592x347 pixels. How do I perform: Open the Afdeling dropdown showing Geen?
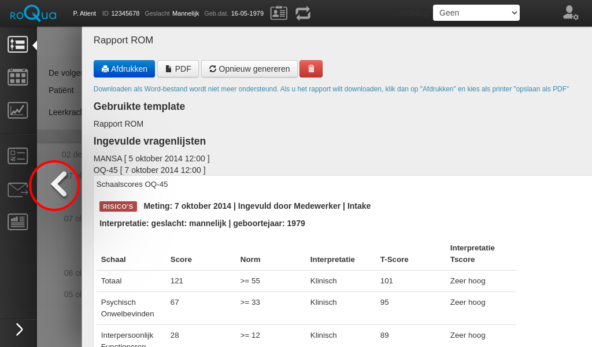click(476, 13)
